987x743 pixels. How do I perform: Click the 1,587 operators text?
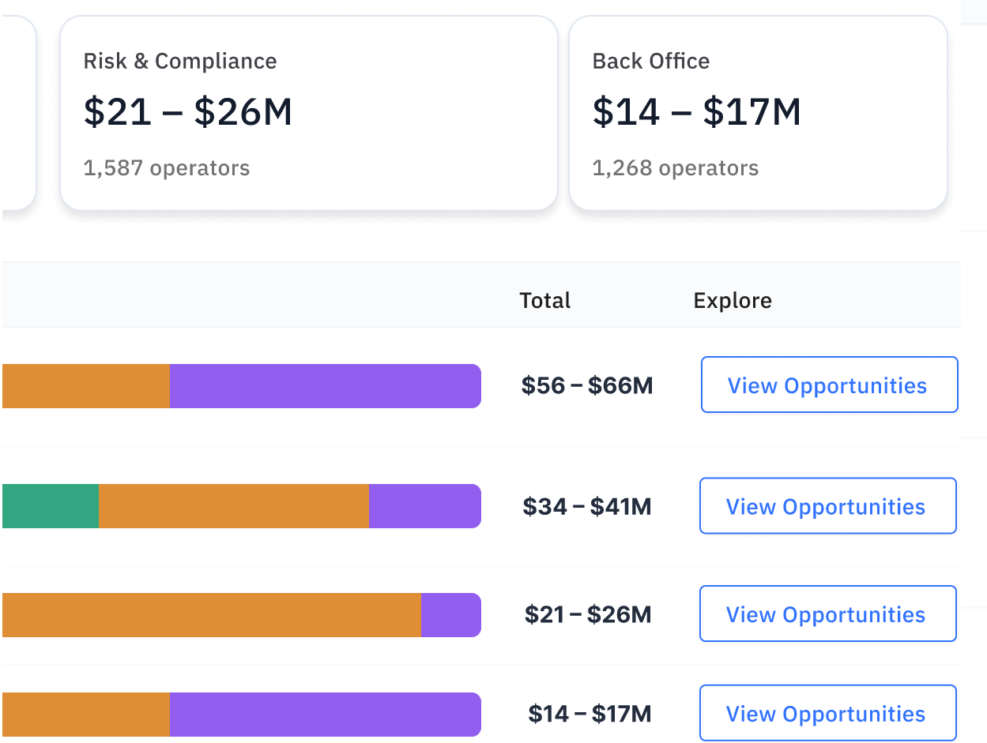click(167, 168)
